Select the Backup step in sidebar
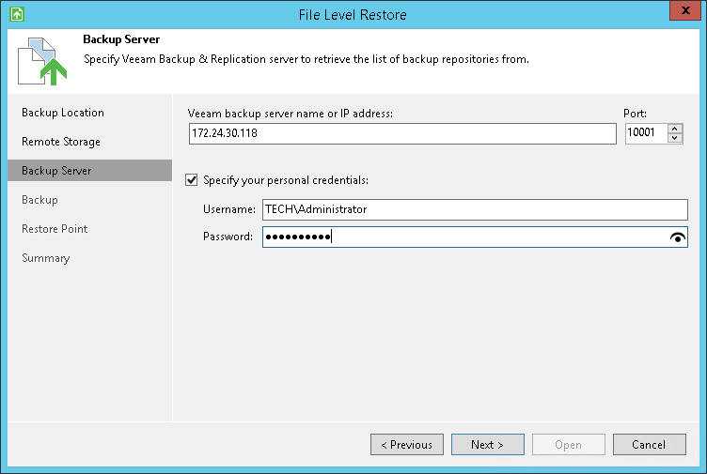The height and width of the screenshot is (474, 707). click(39, 200)
